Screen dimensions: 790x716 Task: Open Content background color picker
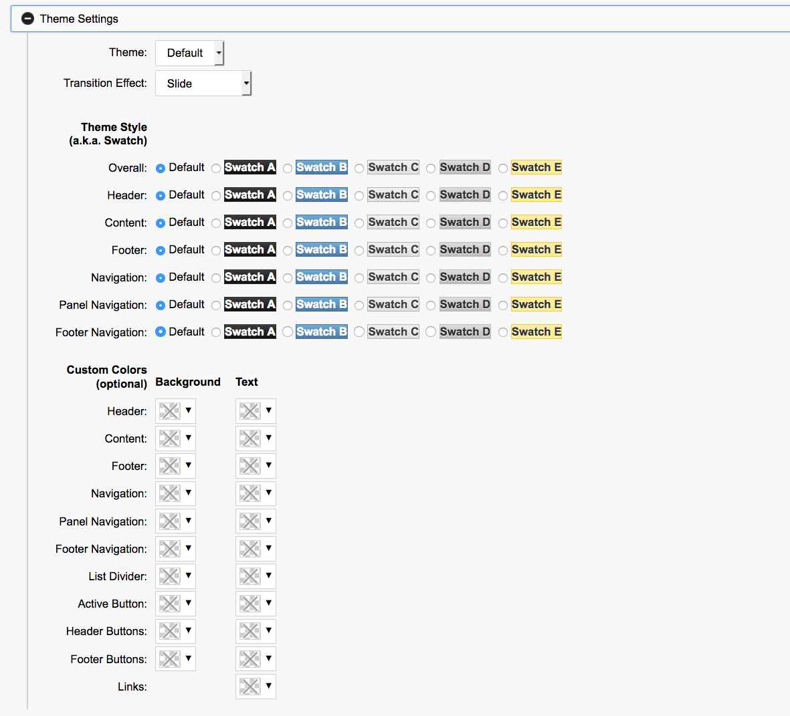(175, 439)
